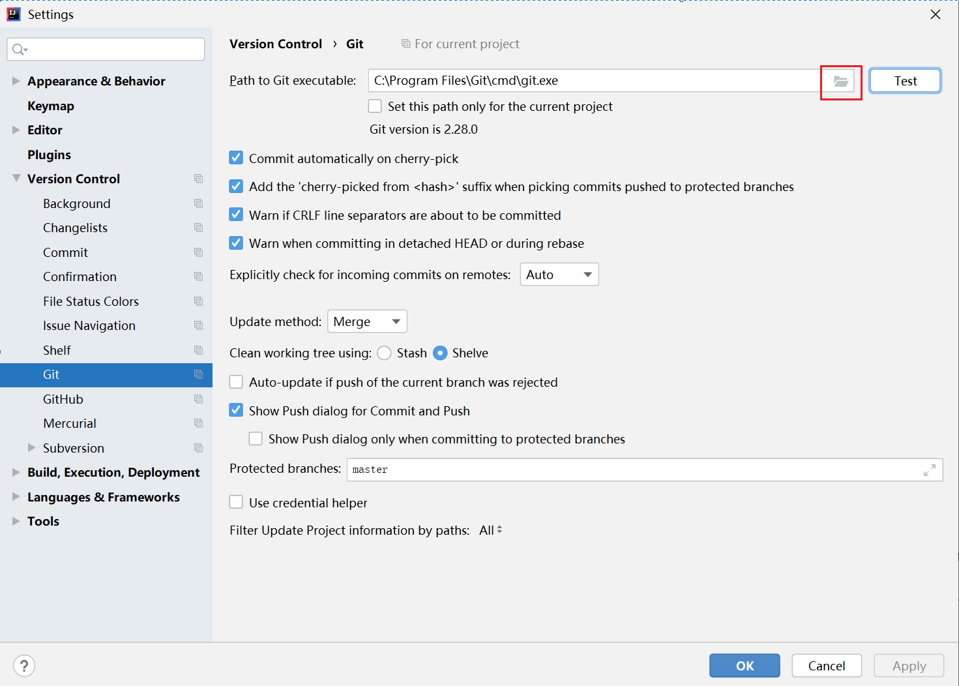Toggle Commit automatically on cherry-pick
This screenshot has height=686, width=959.
[x=236, y=158]
